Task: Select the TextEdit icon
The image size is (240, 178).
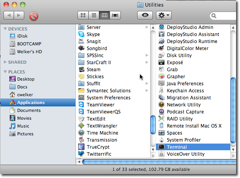Action: tap(81, 119)
